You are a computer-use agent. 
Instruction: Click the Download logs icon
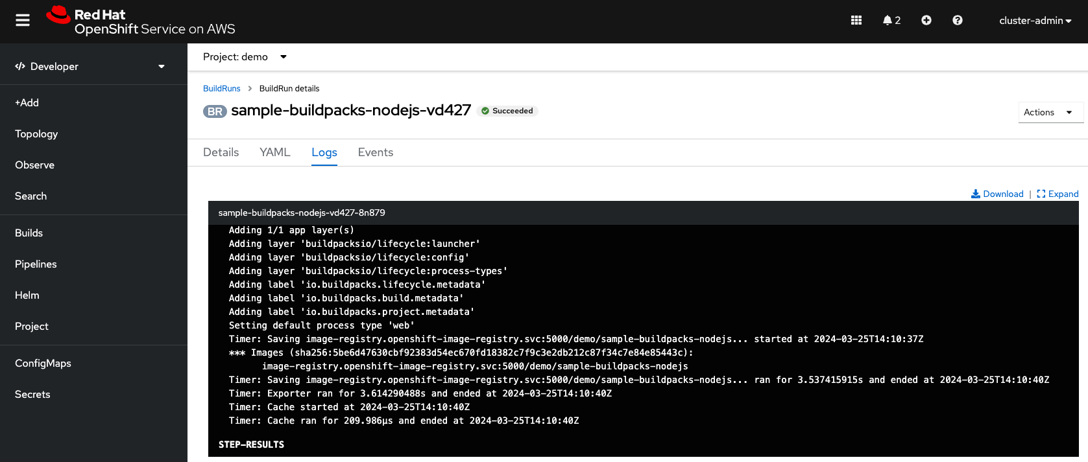coord(997,194)
